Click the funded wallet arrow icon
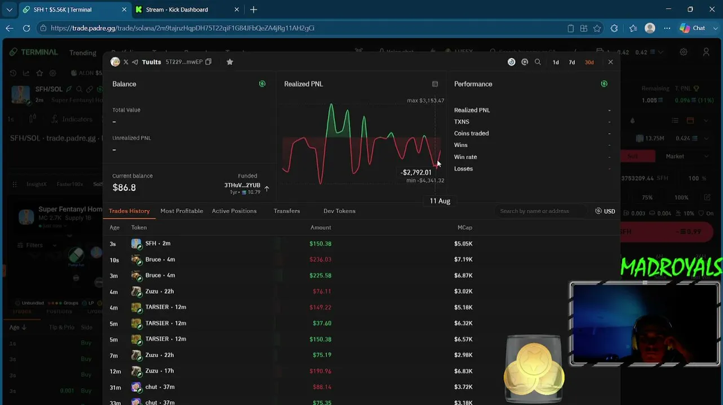 (x=267, y=188)
